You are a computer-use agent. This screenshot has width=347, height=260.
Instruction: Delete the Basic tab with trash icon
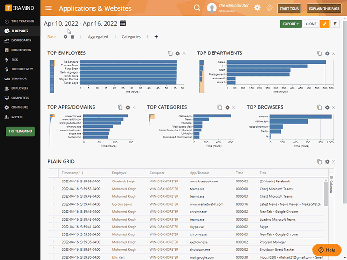click(x=72, y=37)
